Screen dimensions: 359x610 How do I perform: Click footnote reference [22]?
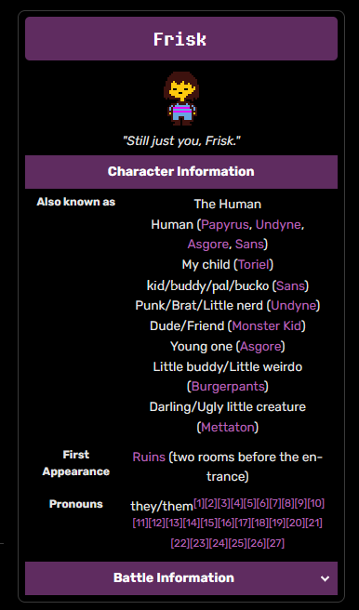point(179,543)
